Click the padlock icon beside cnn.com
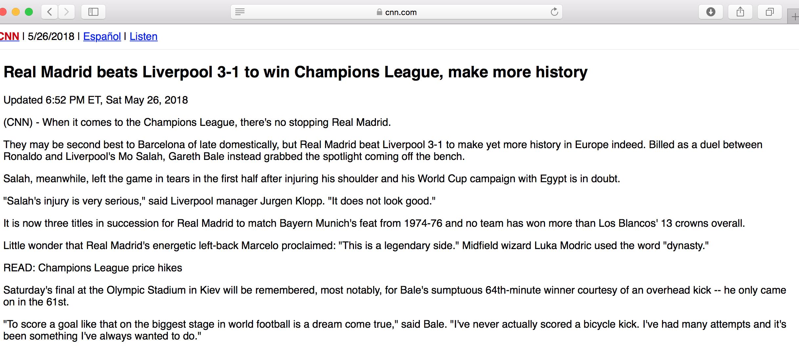Image resolution: width=799 pixels, height=350 pixels. pos(380,12)
